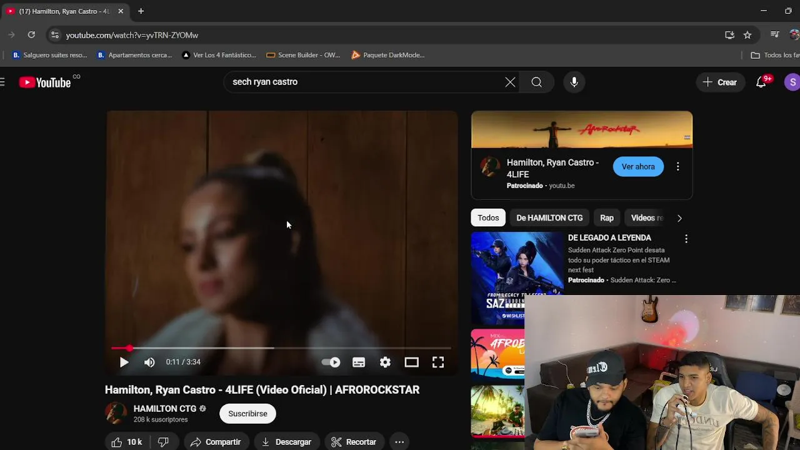Go to the YouTube home logo

(45, 82)
